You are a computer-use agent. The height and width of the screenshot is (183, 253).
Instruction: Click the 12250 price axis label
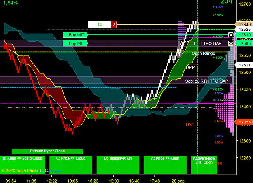pos(245,158)
